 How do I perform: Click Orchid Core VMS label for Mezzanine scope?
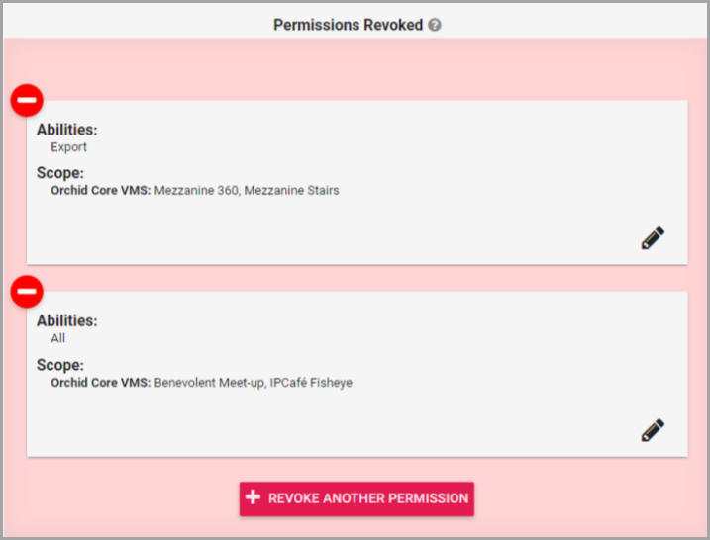(101, 191)
